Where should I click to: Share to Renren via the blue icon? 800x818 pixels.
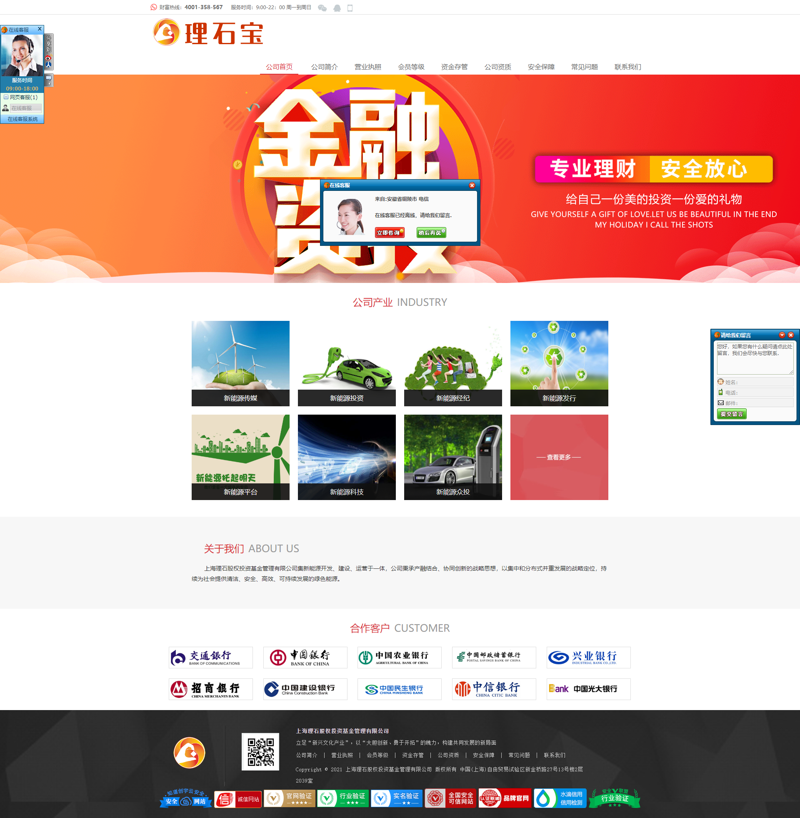pyautogui.click(x=48, y=65)
